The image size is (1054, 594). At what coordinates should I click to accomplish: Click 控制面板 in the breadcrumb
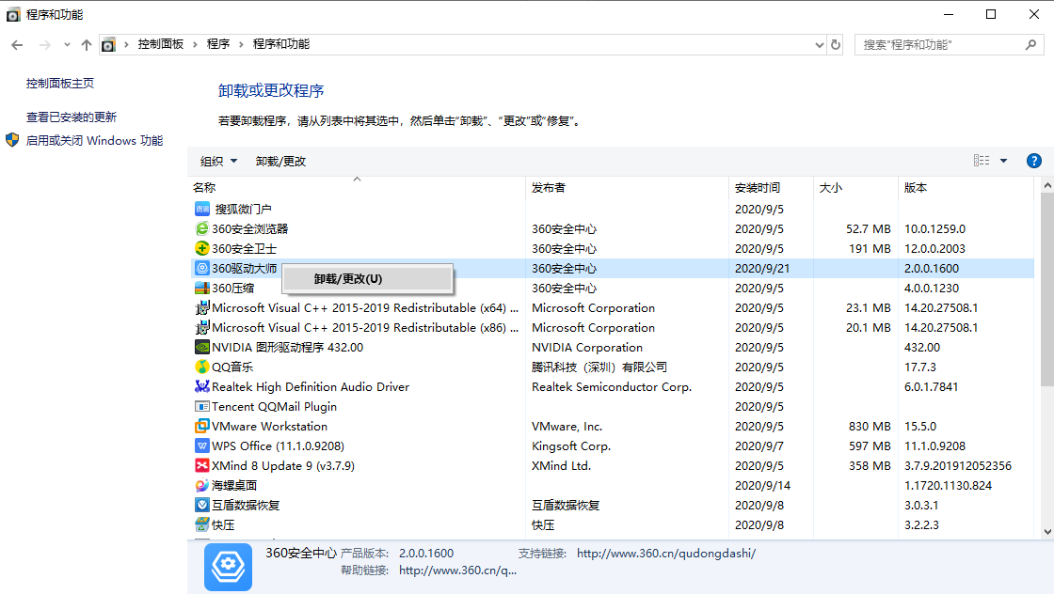coord(161,43)
